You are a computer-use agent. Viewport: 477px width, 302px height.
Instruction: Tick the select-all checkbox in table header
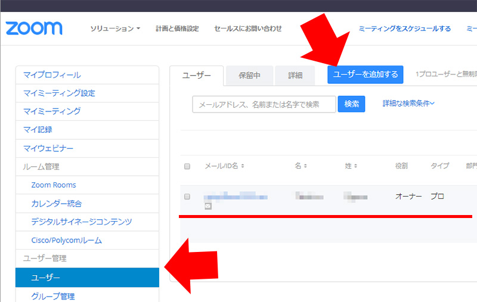(x=187, y=166)
